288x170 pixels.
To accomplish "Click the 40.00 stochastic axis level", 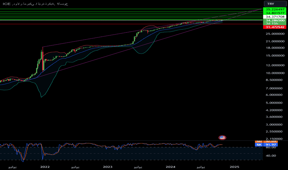I will [x=271, y=156].
